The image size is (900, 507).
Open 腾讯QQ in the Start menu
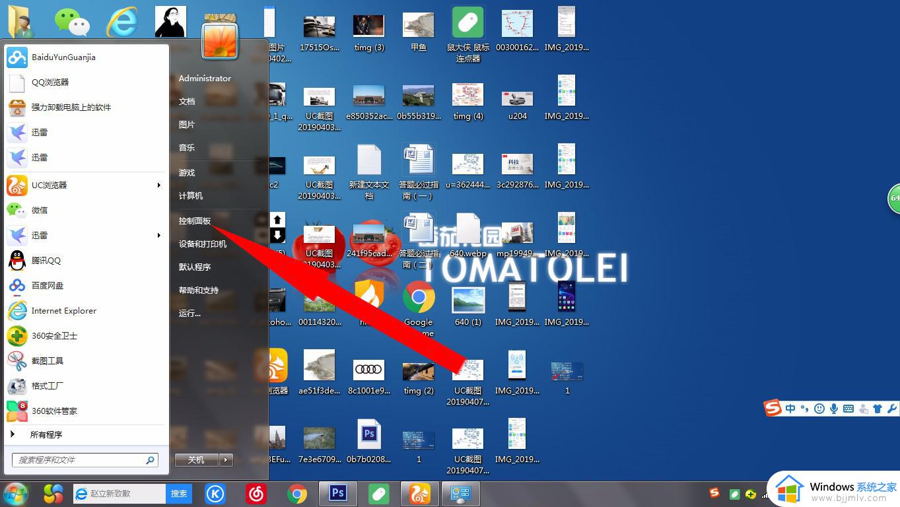86,261
